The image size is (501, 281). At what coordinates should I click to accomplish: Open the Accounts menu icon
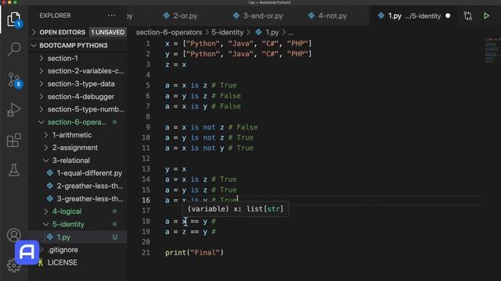[x=14, y=236]
